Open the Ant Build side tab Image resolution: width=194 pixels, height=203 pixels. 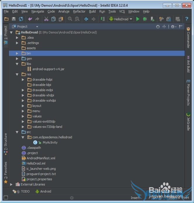point(188,64)
